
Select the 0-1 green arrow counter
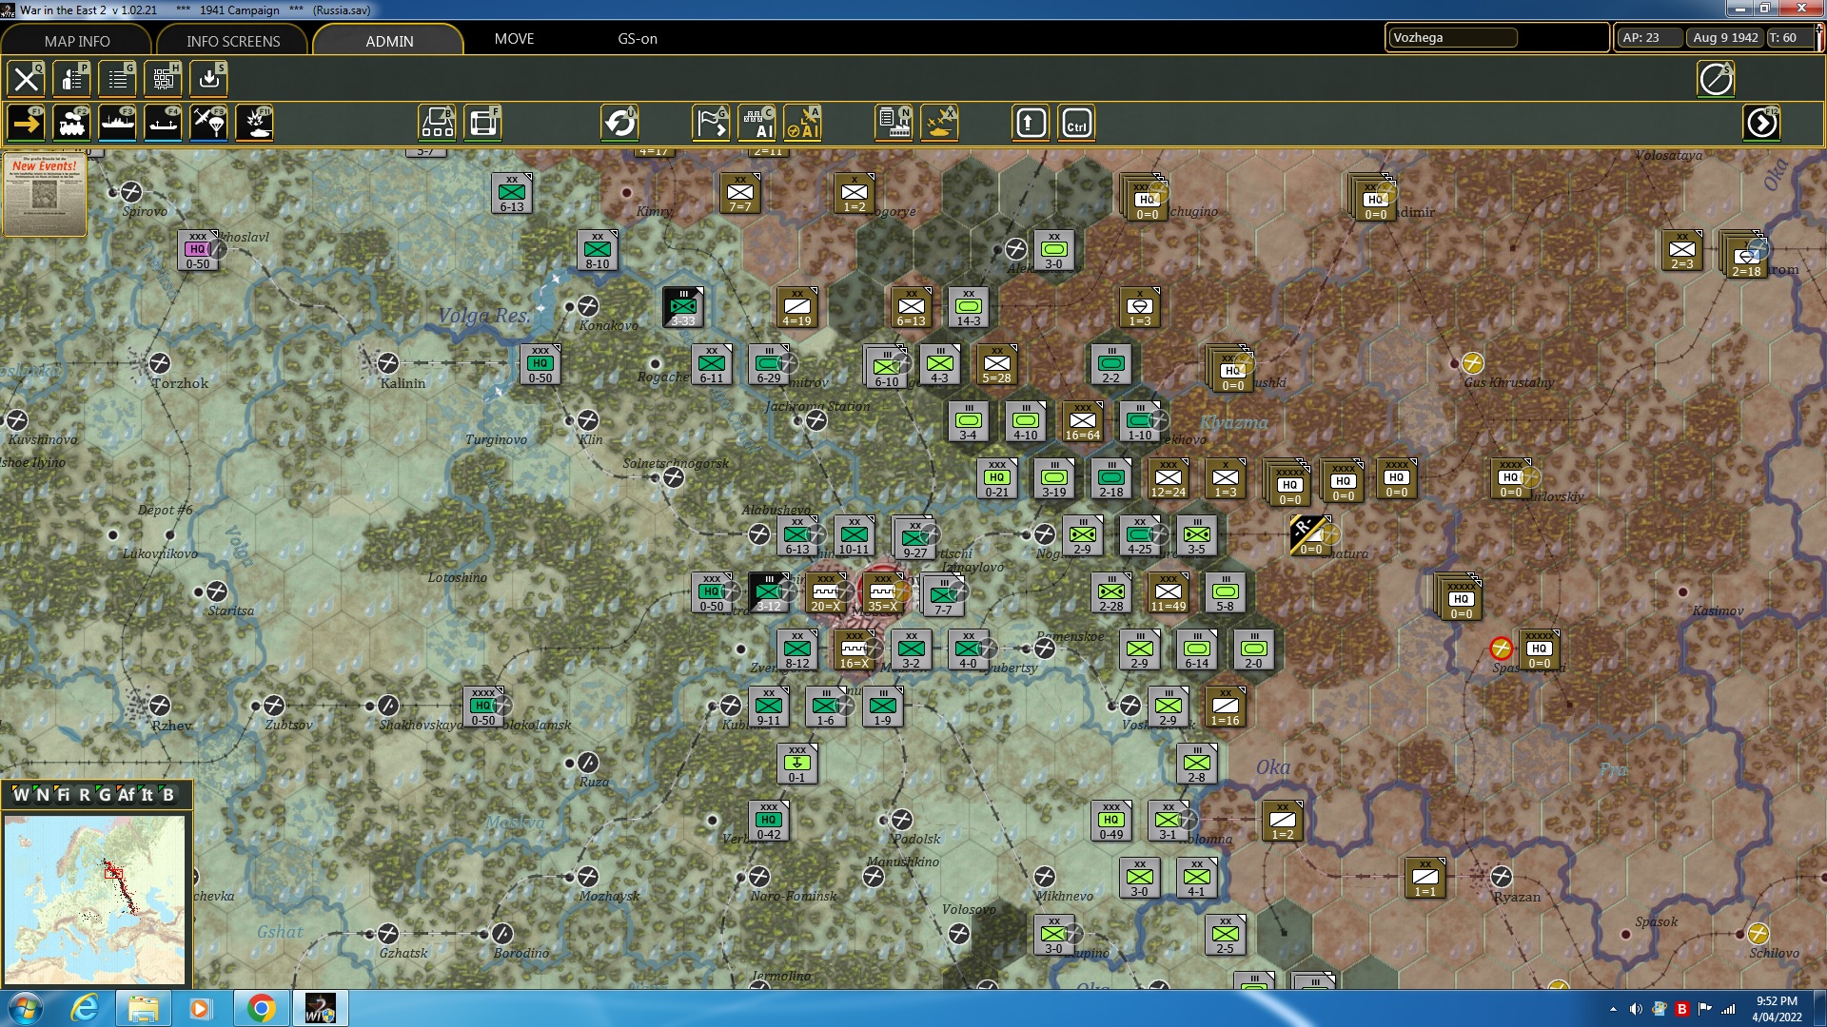[x=797, y=764]
